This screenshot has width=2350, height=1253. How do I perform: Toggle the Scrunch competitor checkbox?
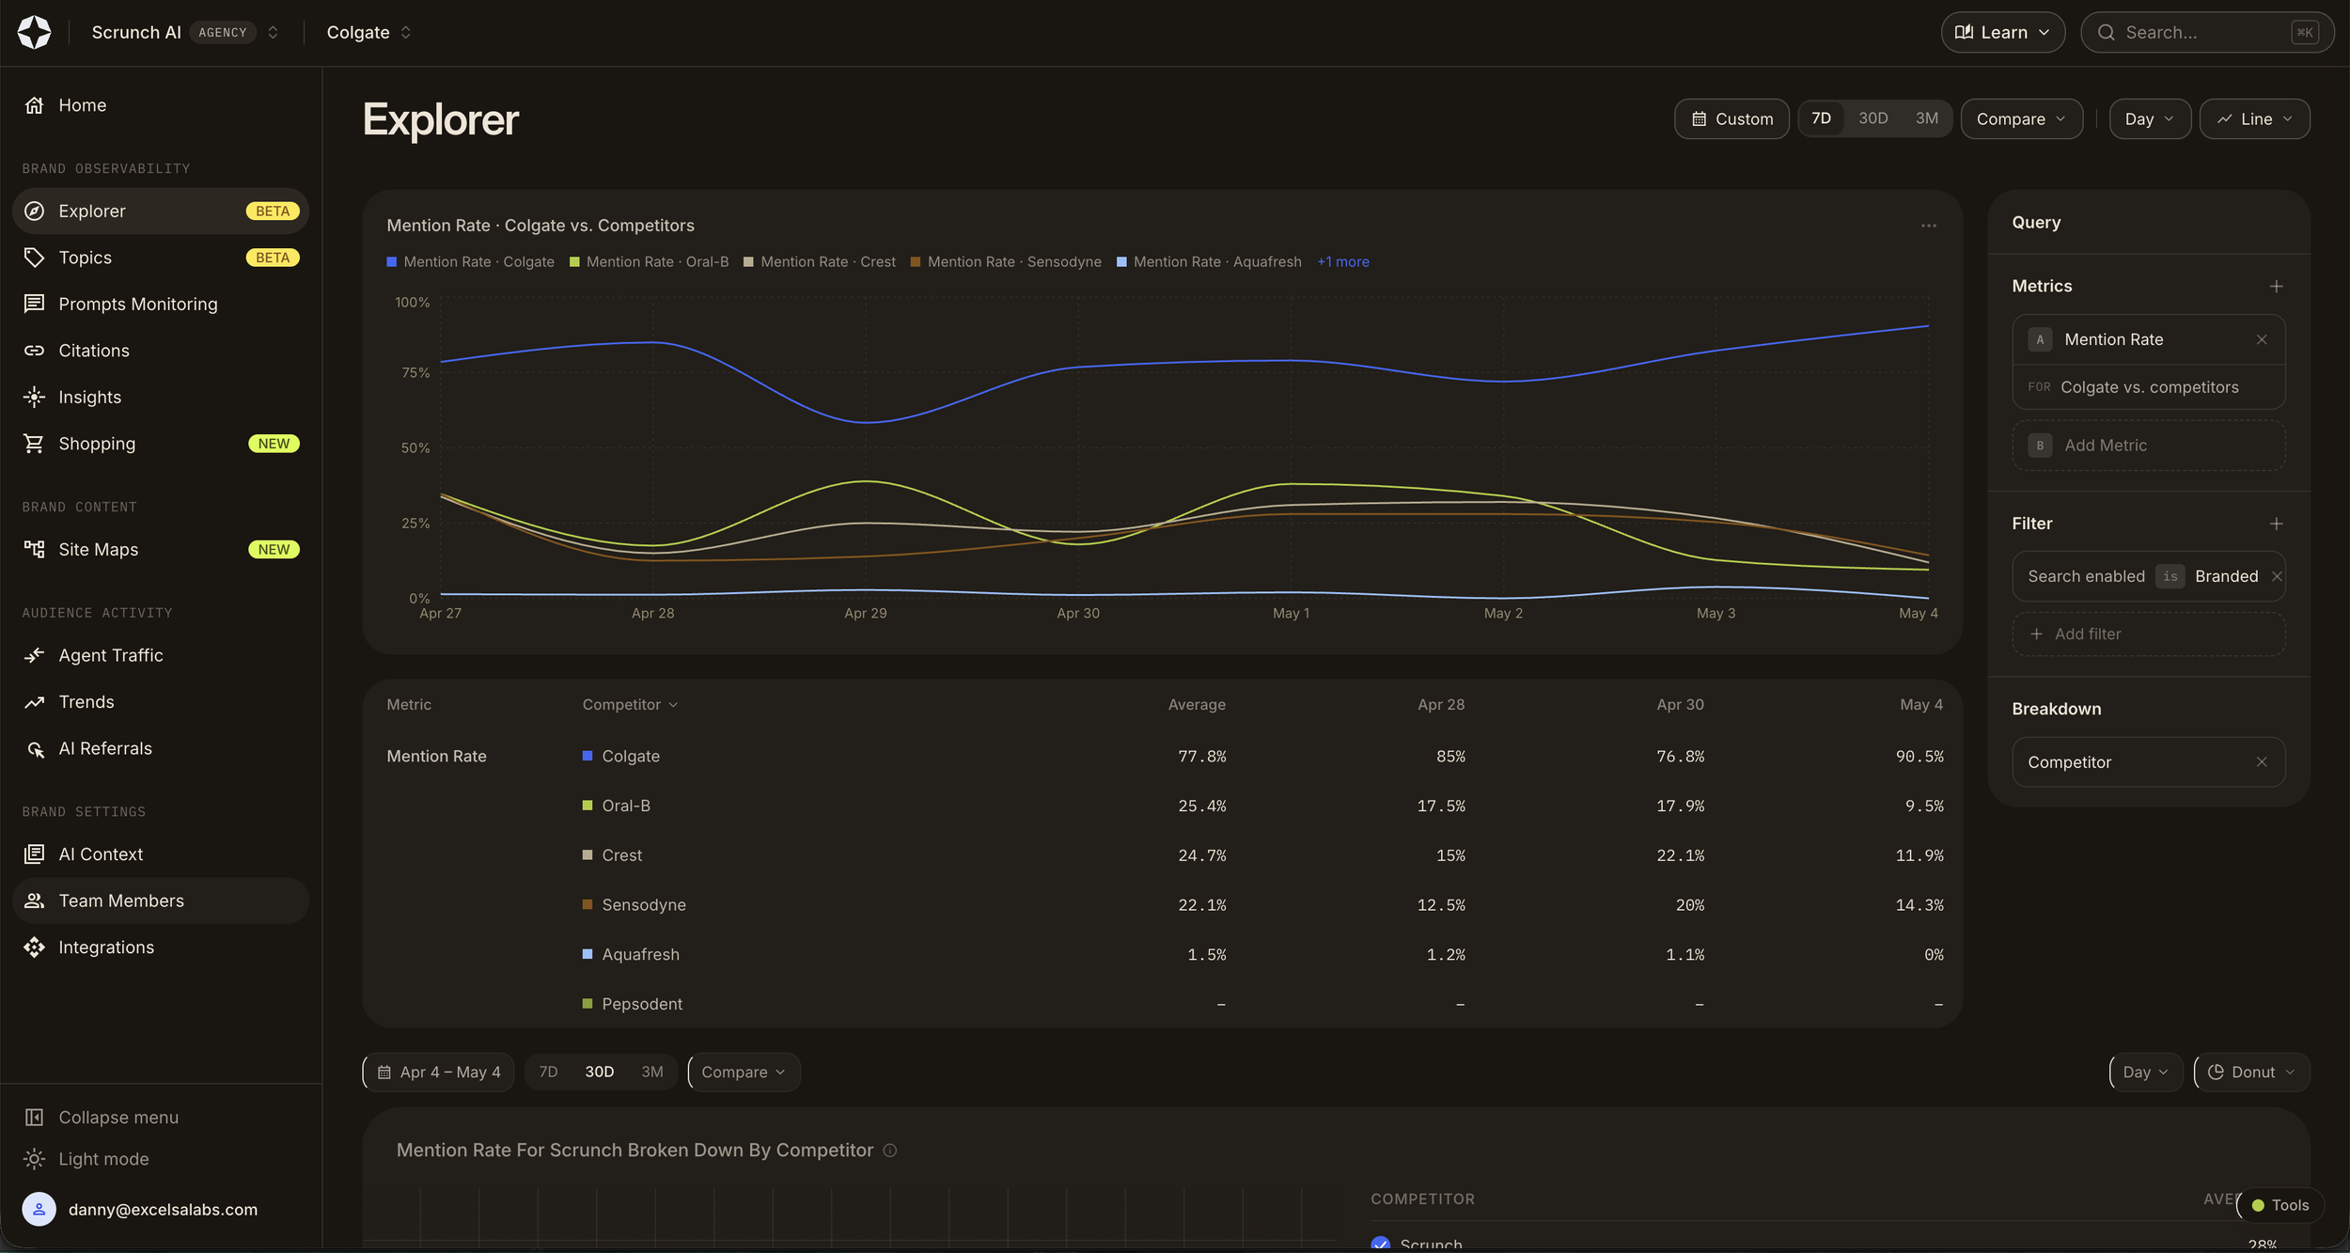tap(1380, 1243)
